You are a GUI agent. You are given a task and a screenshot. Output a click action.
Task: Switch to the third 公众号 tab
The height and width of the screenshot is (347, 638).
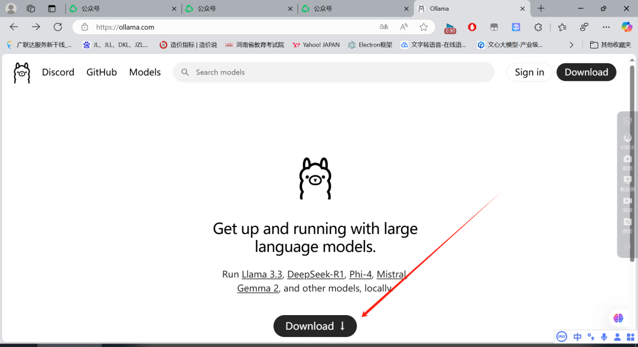tap(355, 8)
